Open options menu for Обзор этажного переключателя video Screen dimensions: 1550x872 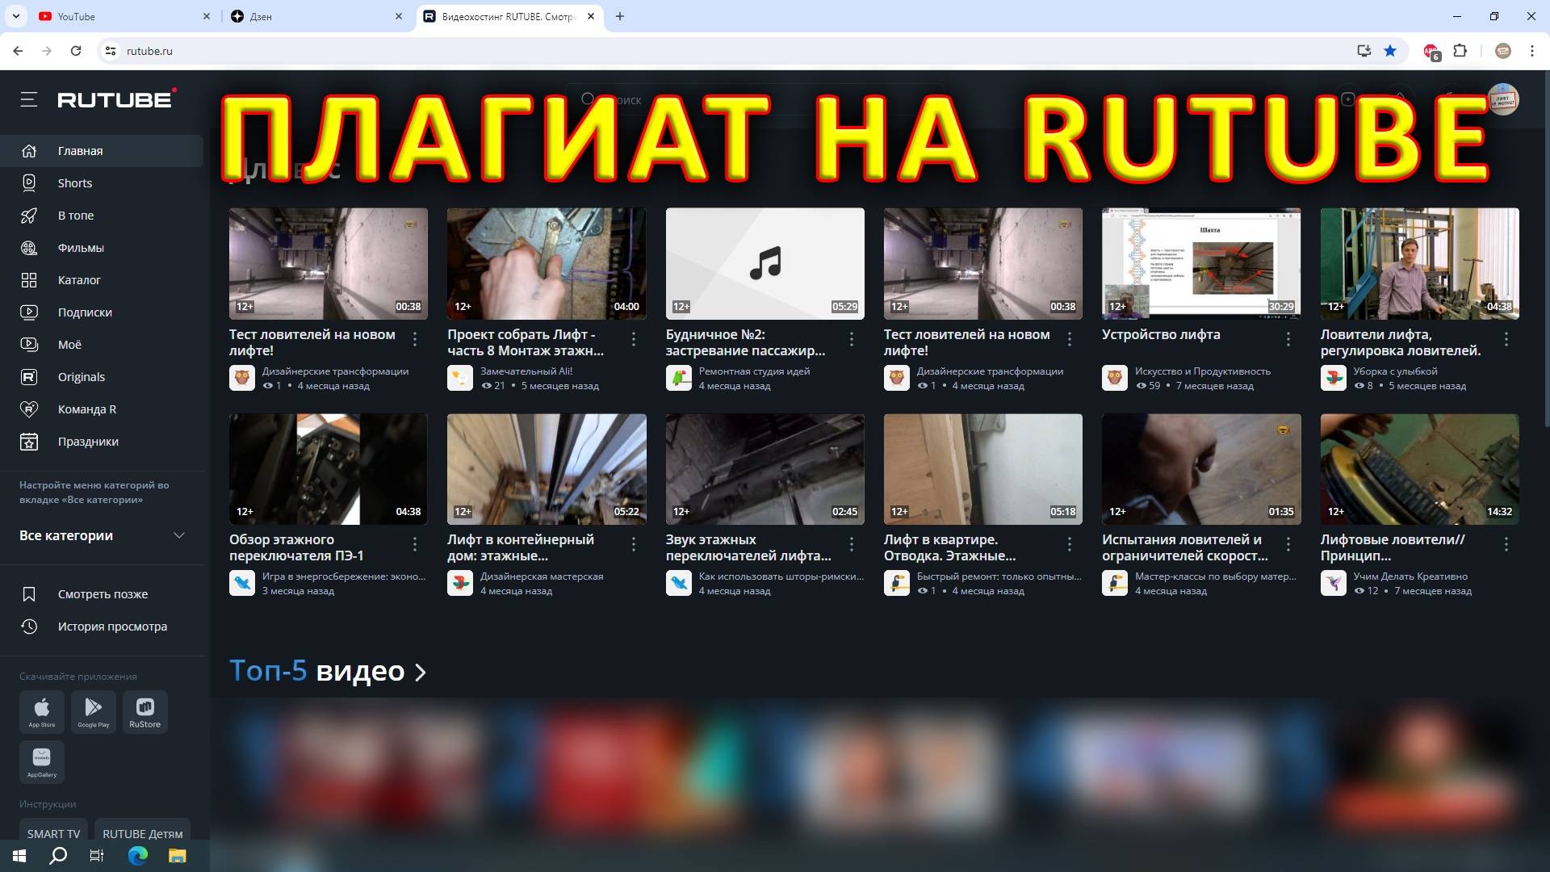(x=415, y=545)
